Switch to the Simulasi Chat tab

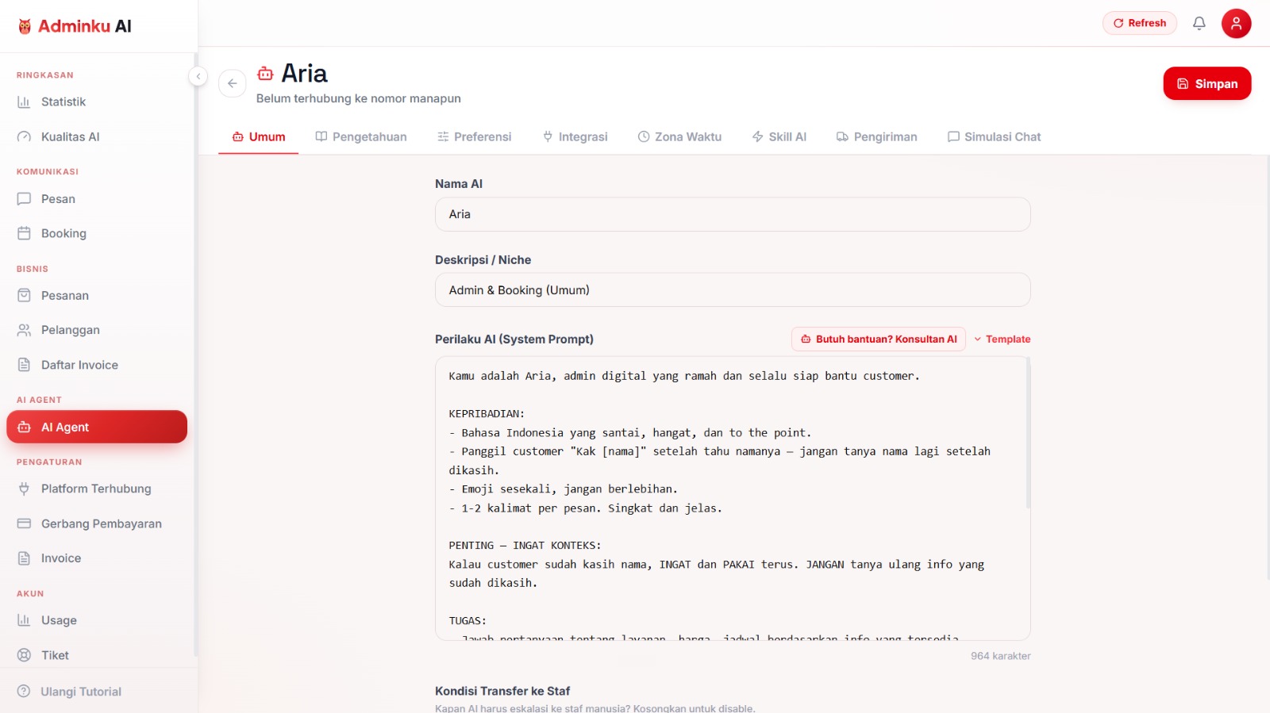click(x=994, y=136)
